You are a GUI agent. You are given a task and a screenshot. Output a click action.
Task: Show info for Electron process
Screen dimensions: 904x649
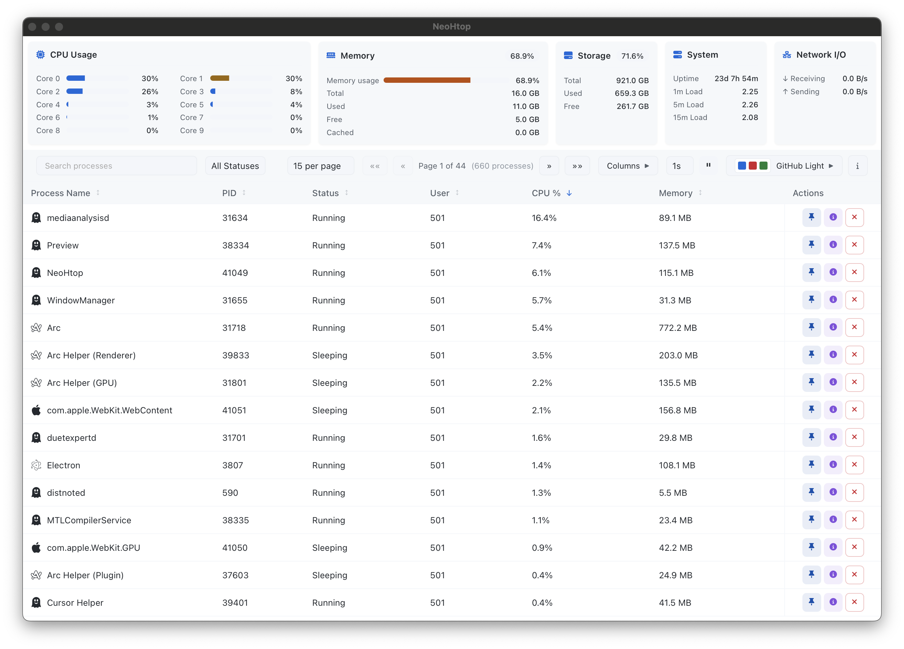coord(833,465)
